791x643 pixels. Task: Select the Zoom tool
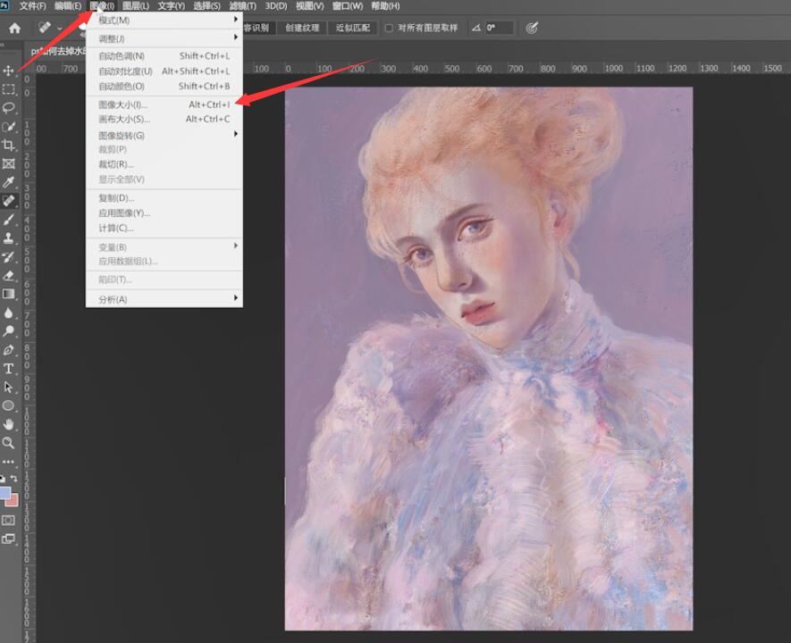9,443
